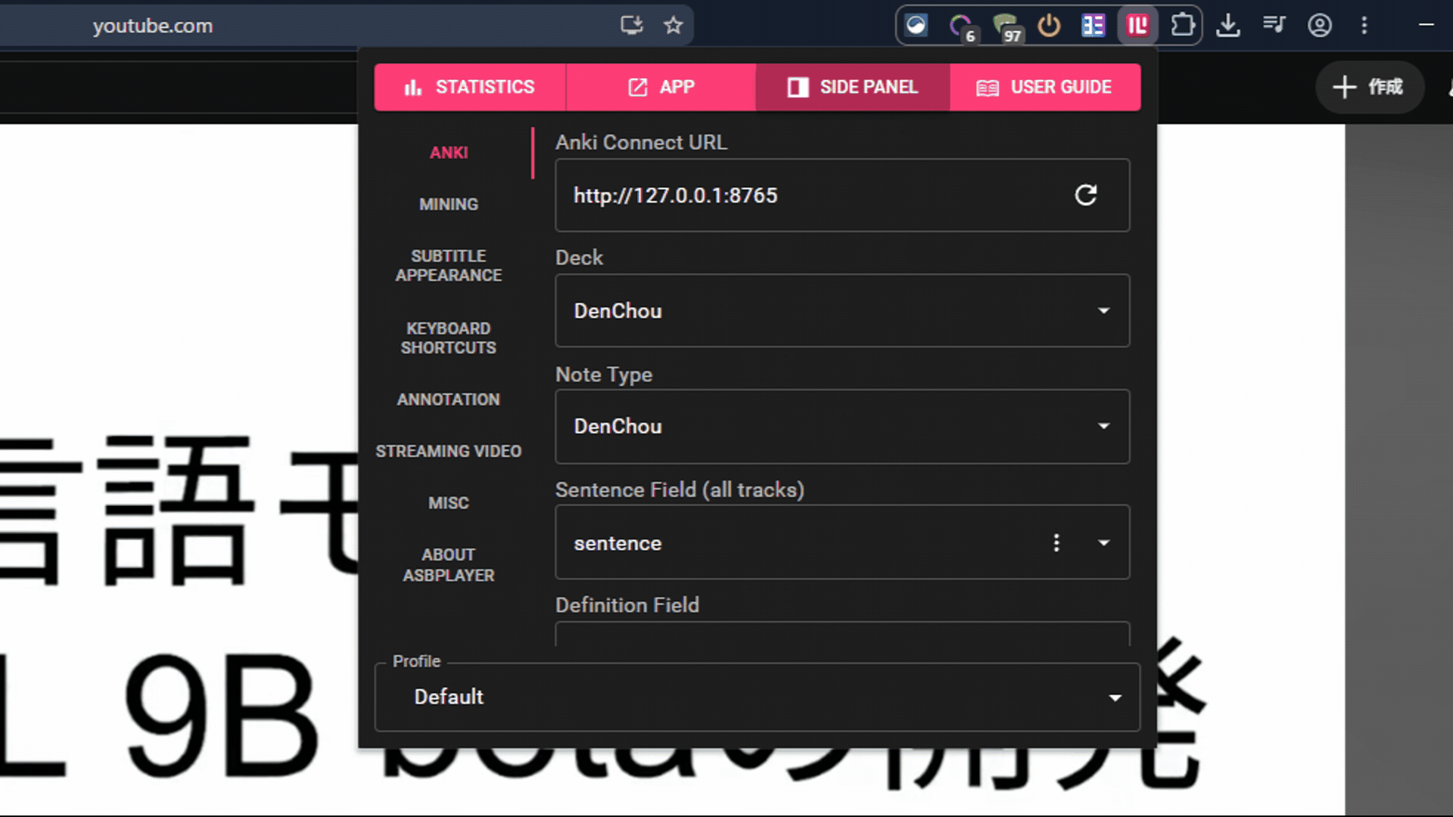Click the blue grid extension icon
Image resolution: width=1453 pixels, height=817 pixels.
click(1093, 26)
